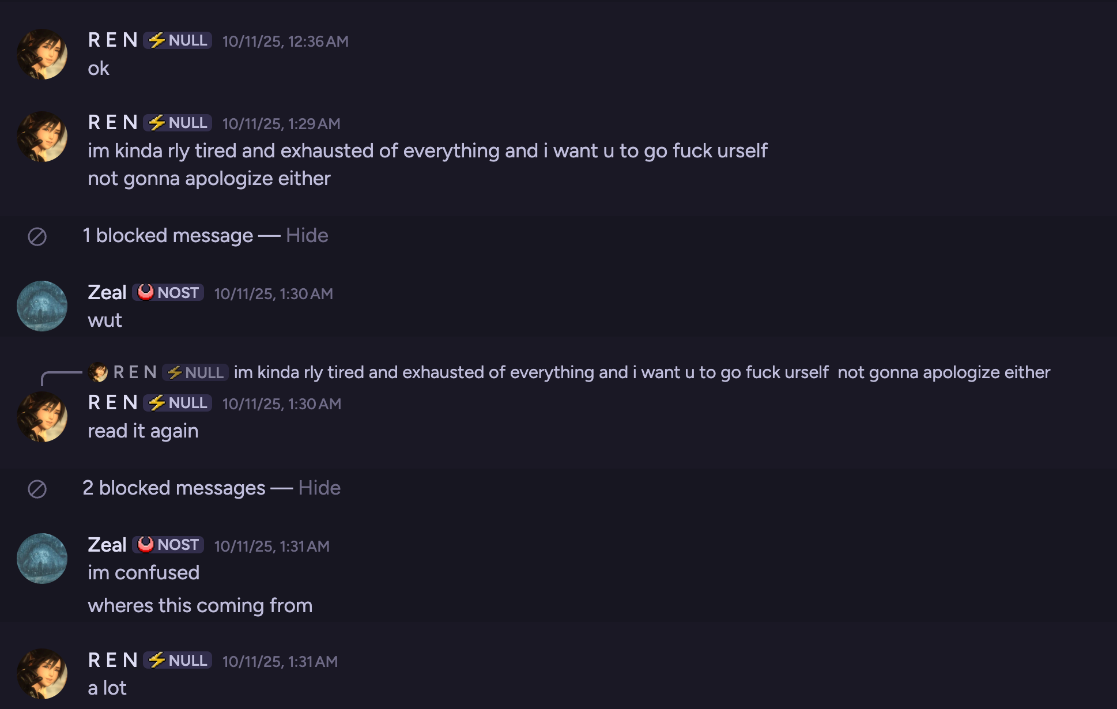Screen dimensions: 1117x709
Task: Click Zeal's avatar beside "im confused"
Action: 42,558
